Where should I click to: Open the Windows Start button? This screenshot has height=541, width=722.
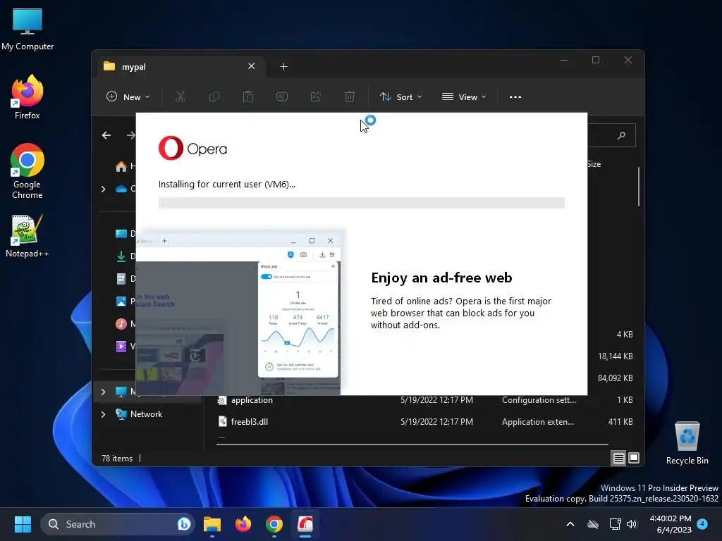click(x=23, y=524)
